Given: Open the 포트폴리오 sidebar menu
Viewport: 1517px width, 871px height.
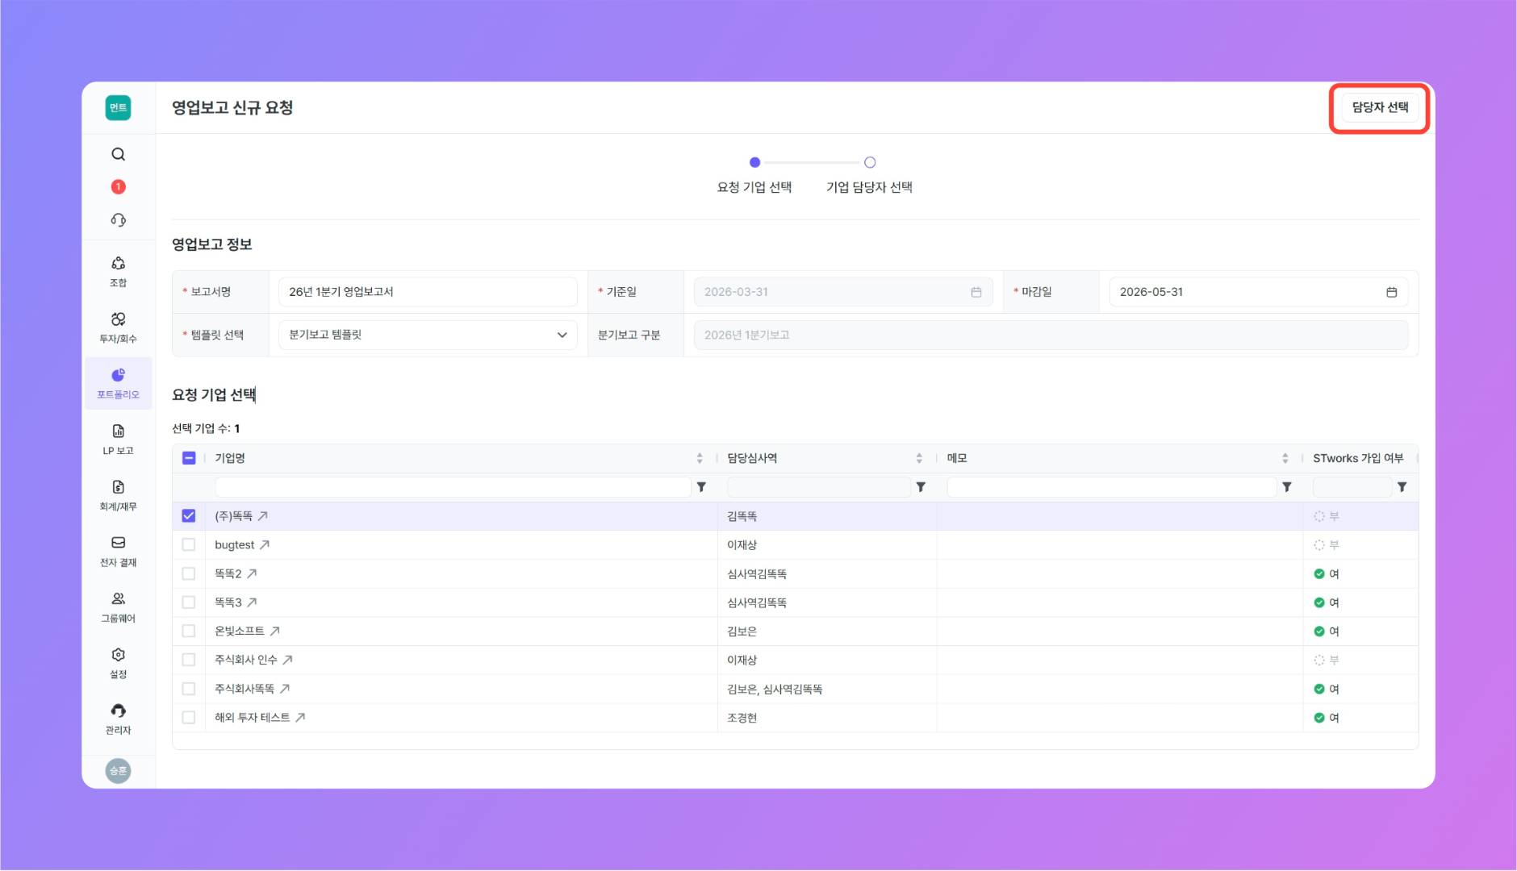Looking at the screenshot, I should (118, 383).
